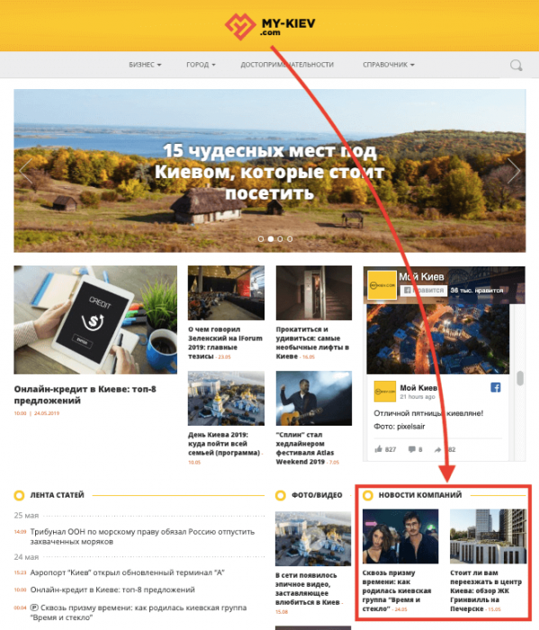The image size is (539, 630).
Task: Click the 25 мая date label
Action: 26,515
